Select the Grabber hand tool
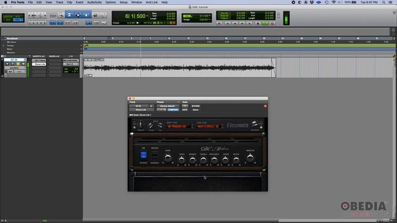The height and width of the screenshot is (223, 397). tap(86, 15)
